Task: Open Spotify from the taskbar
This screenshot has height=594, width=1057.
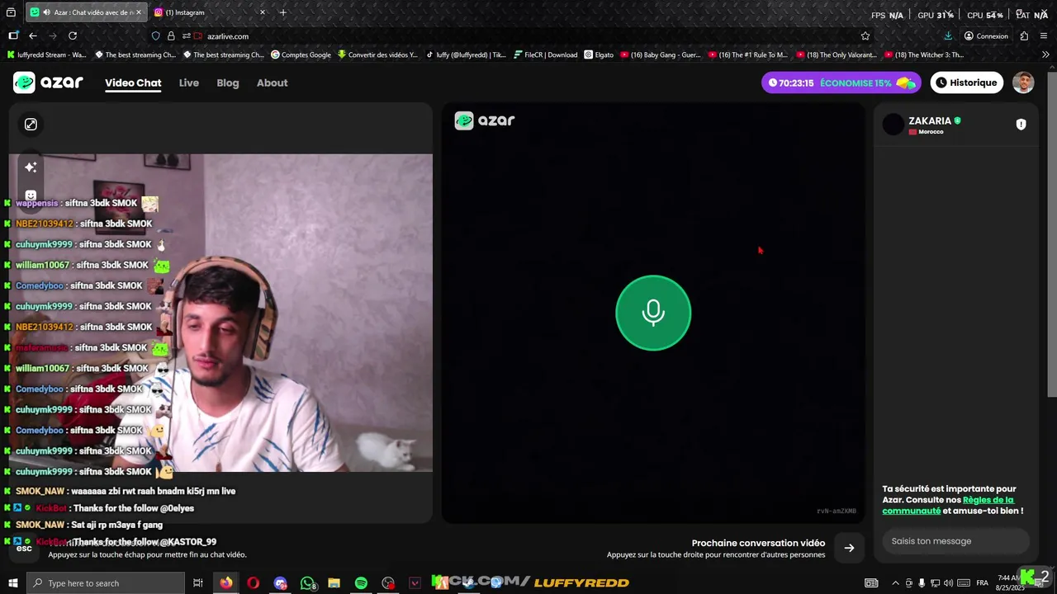Action: 361,583
